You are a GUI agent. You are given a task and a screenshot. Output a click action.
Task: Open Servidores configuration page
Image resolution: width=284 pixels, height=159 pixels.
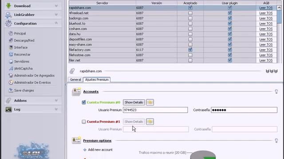(22, 61)
